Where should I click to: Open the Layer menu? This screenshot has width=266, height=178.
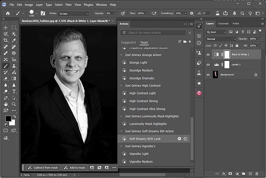39,5
